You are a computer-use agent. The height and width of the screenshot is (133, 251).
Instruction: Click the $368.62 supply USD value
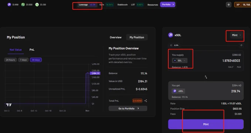(237, 55)
